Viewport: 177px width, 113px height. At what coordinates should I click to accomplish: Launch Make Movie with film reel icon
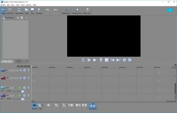pyautogui.click(x=66, y=11)
